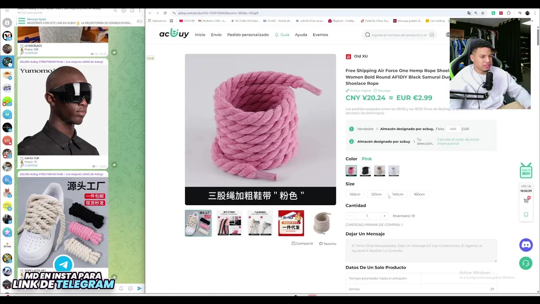Select the black lace color swatch
Screen dimensions: 540x304
[x=365, y=171]
